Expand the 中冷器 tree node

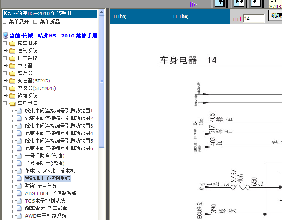(x=5, y=65)
